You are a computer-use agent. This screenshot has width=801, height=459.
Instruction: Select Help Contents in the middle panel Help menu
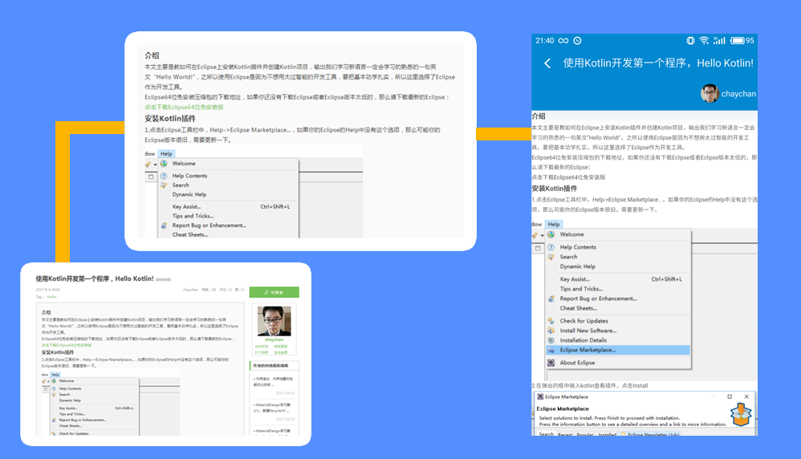click(189, 176)
